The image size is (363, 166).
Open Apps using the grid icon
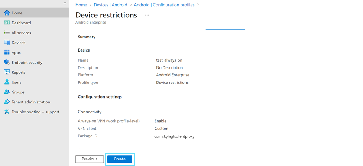coord(7,53)
